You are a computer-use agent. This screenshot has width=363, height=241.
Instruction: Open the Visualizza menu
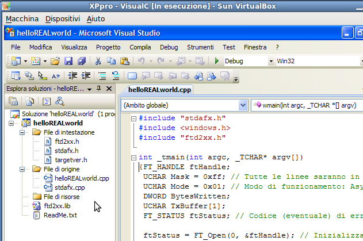(x=74, y=47)
